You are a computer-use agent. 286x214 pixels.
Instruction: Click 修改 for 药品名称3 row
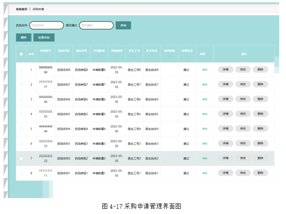coord(243,143)
